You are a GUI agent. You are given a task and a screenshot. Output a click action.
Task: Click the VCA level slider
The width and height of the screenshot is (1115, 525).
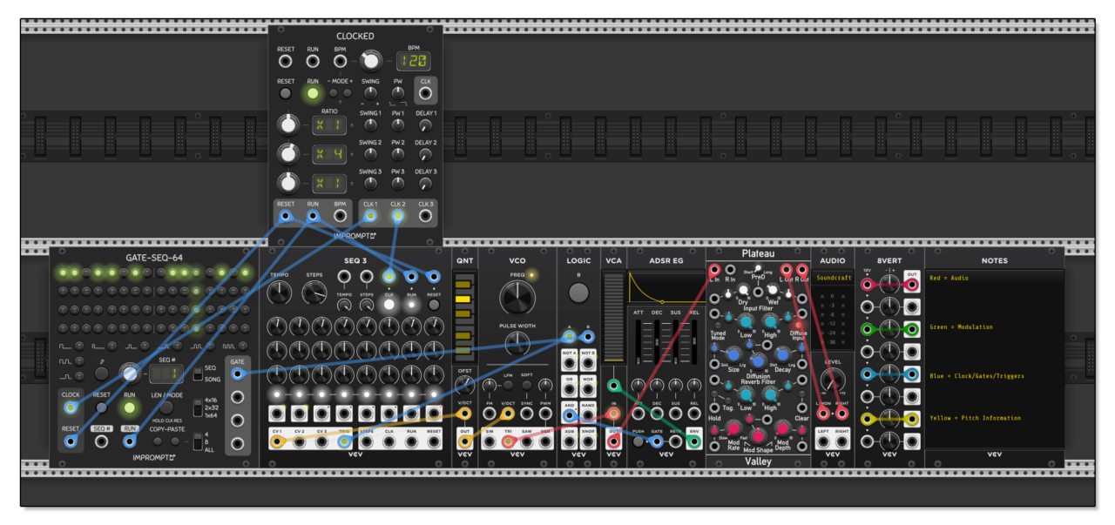coord(613,316)
